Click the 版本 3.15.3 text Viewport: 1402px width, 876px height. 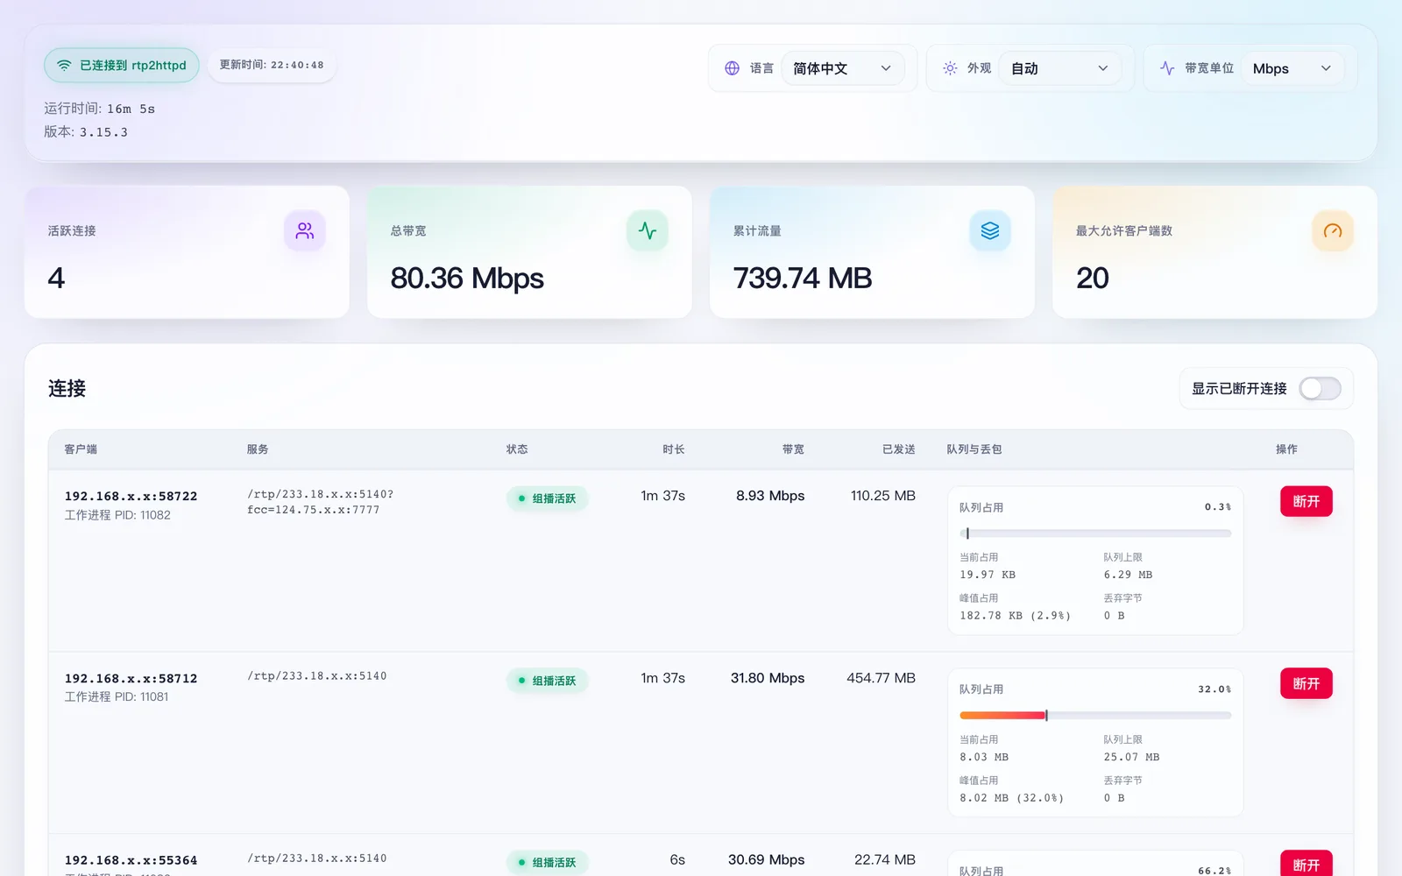[86, 132]
